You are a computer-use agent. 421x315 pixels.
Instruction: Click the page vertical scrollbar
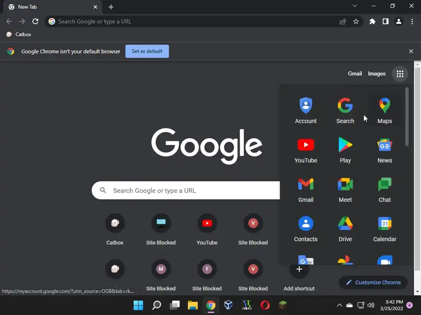point(417,169)
